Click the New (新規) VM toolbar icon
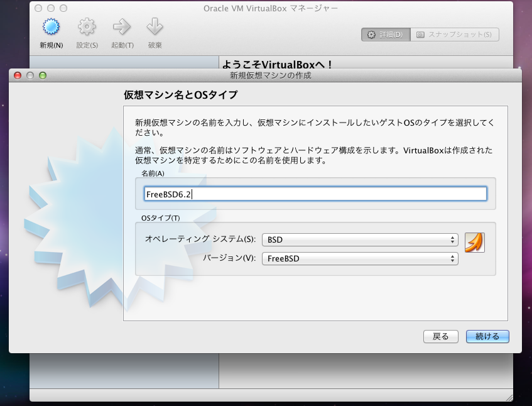The image size is (532, 406). tap(51, 27)
